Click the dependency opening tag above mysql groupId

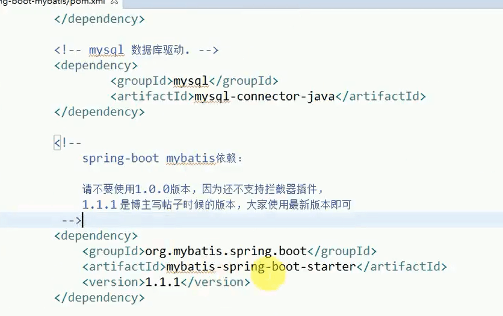click(96, 66)
